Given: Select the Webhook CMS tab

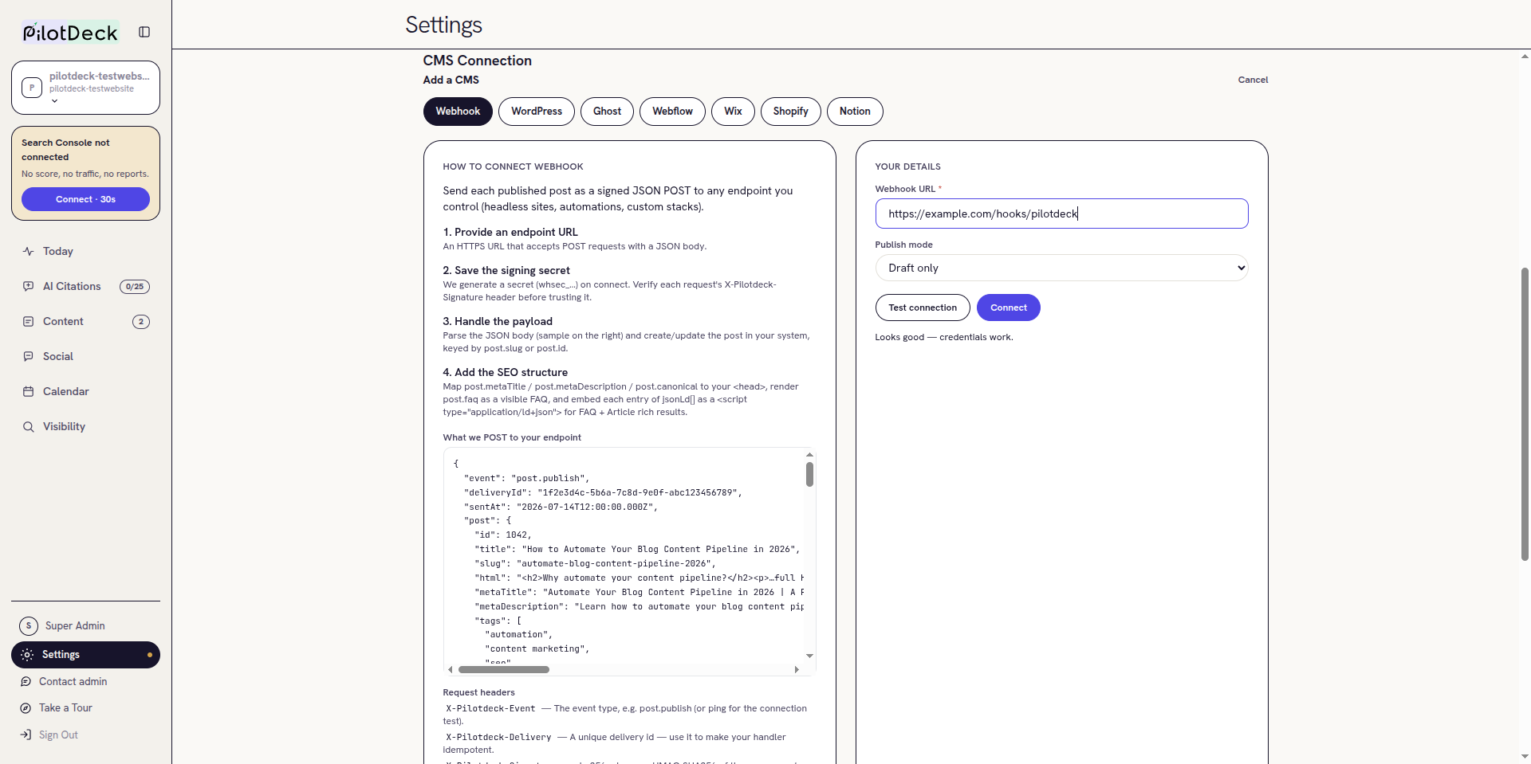Looking at the screenshot, I should pyautogui.click(x=458, y=112).
